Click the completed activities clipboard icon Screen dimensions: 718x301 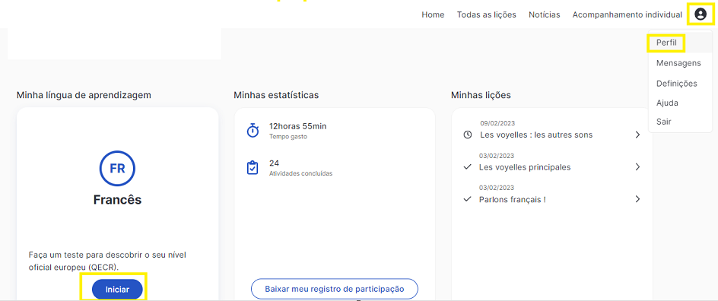[253, 167]
